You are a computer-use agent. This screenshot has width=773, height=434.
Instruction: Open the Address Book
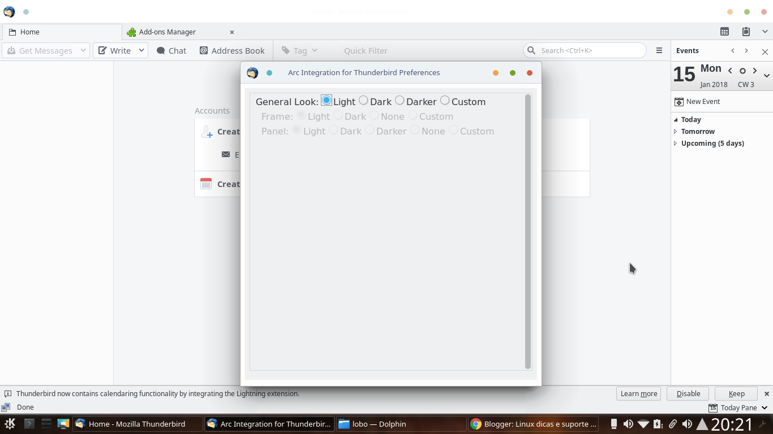pyautogui.click(x=232, y=50)
